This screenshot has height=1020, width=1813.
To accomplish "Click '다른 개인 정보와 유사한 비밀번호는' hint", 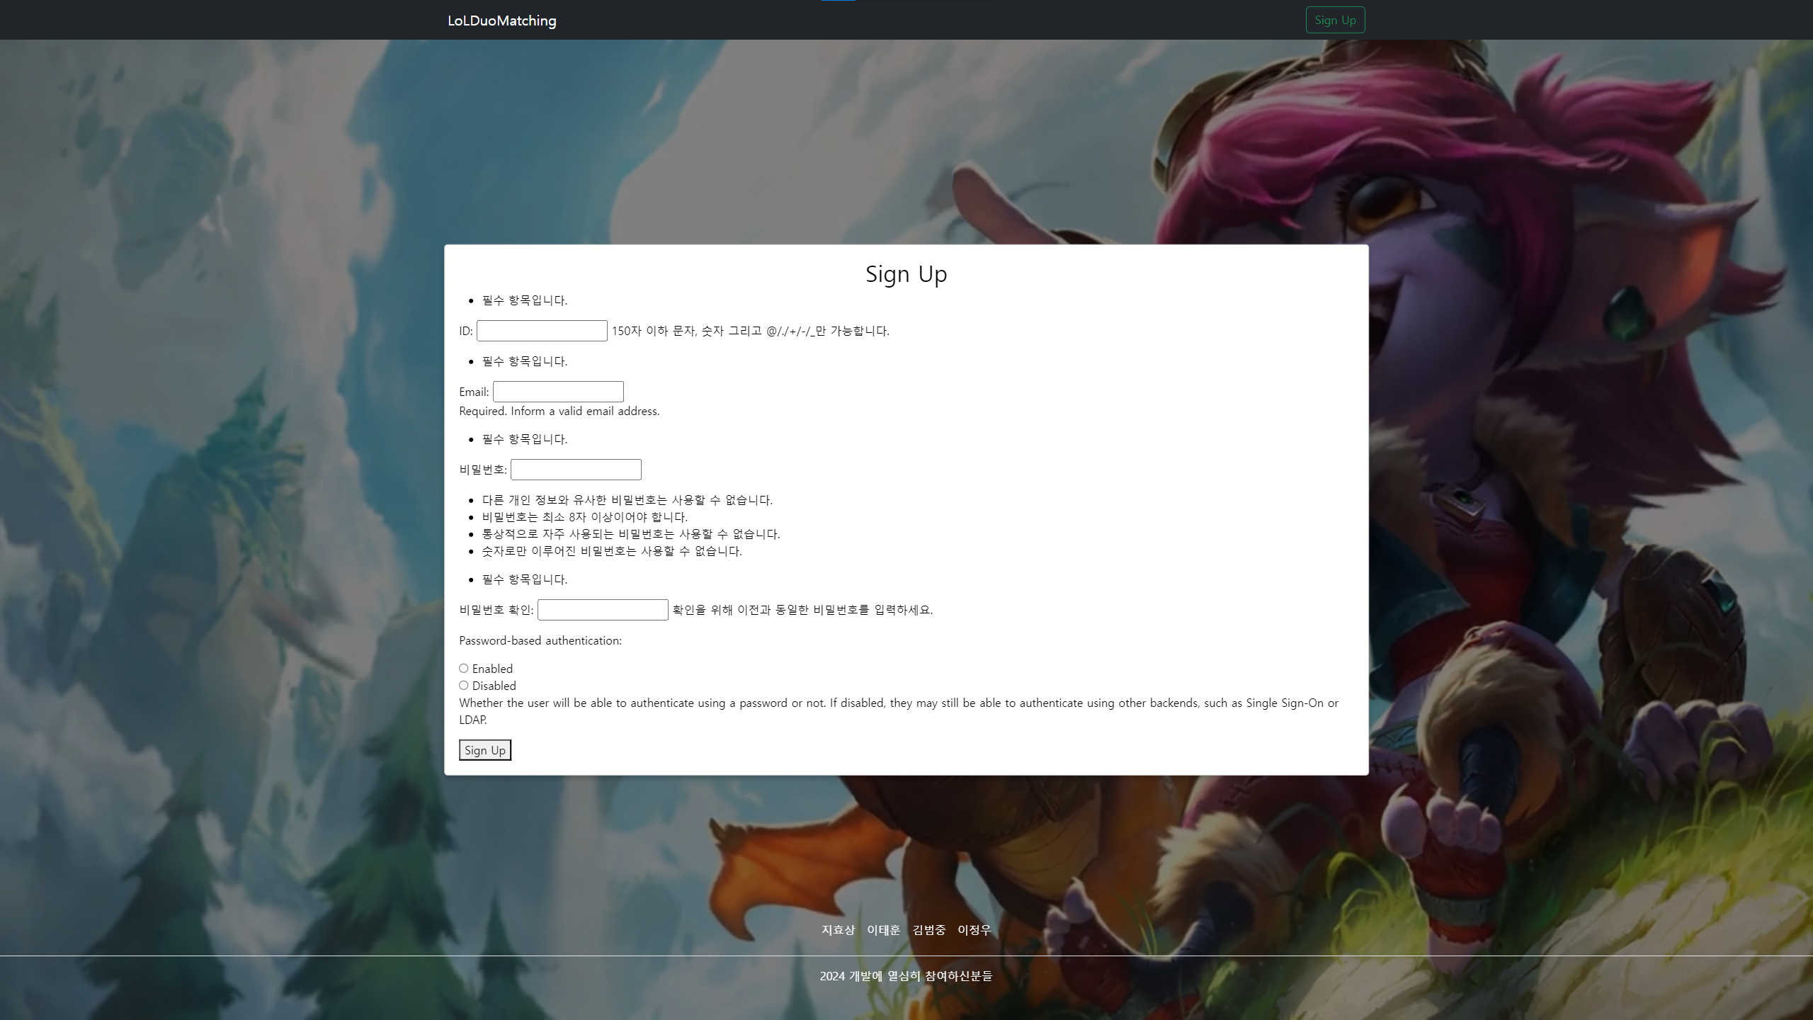I will click(627, 500).
